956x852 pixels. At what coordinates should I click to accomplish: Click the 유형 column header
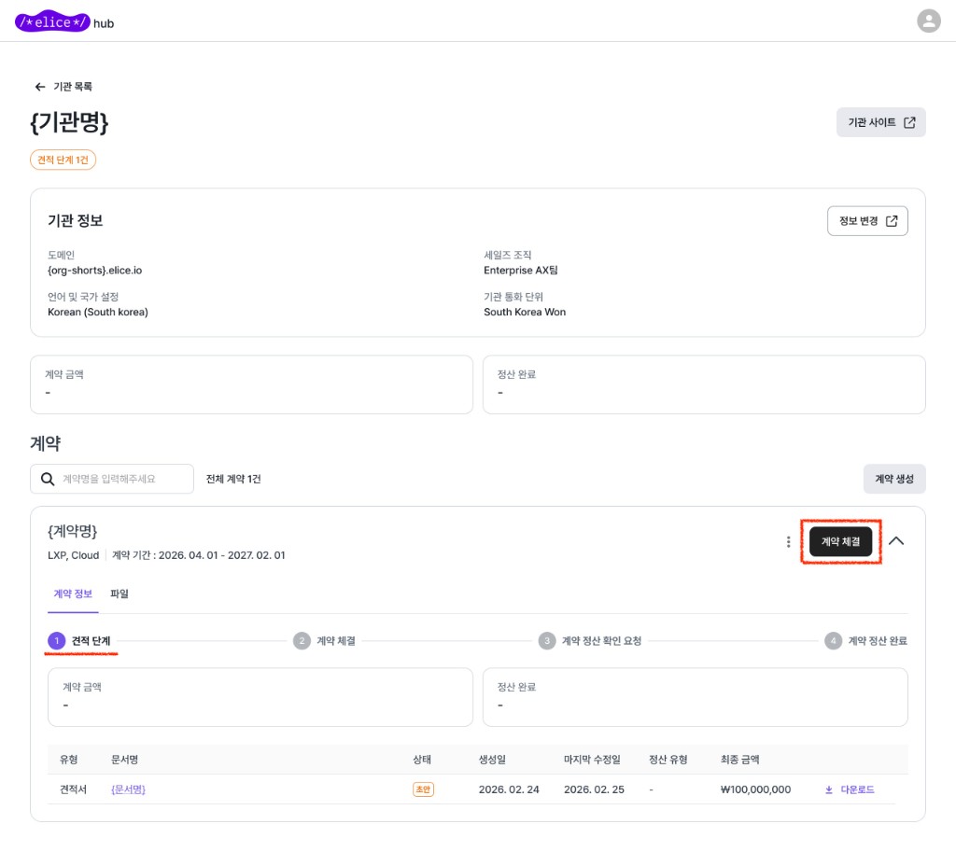tap(68, 760)
